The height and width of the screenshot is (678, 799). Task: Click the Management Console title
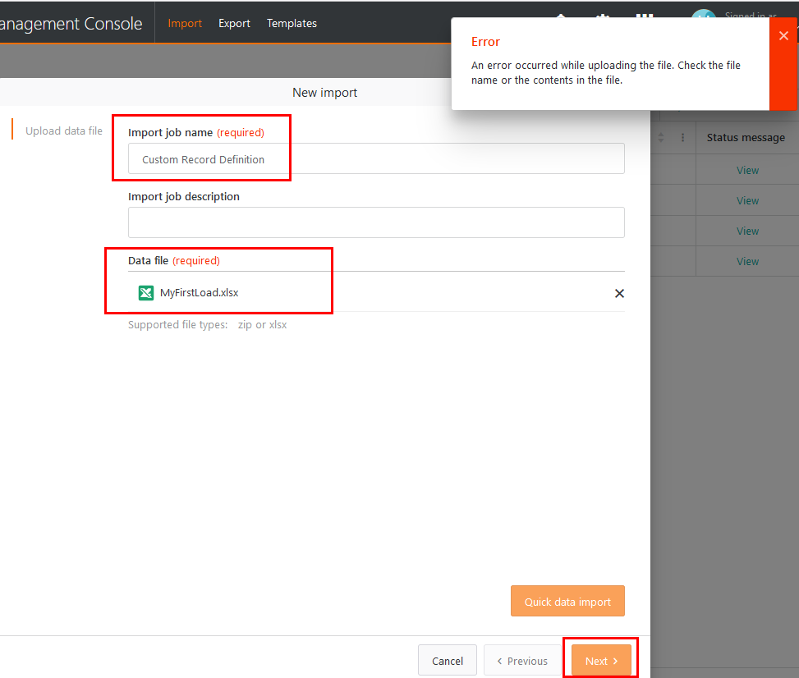click(x=71, y=24)
